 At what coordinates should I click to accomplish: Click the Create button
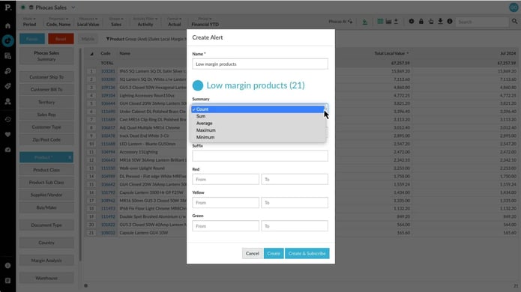(274, 253)
